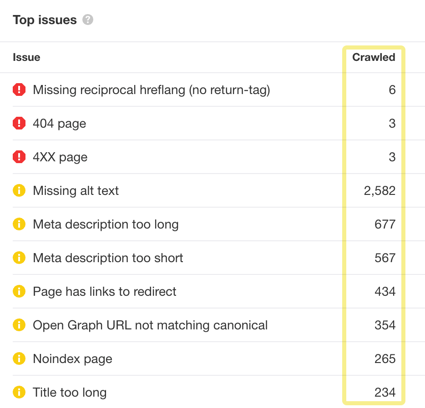Open the Page has links to redirect issue
Screen dimensions: 425x408
104,291
